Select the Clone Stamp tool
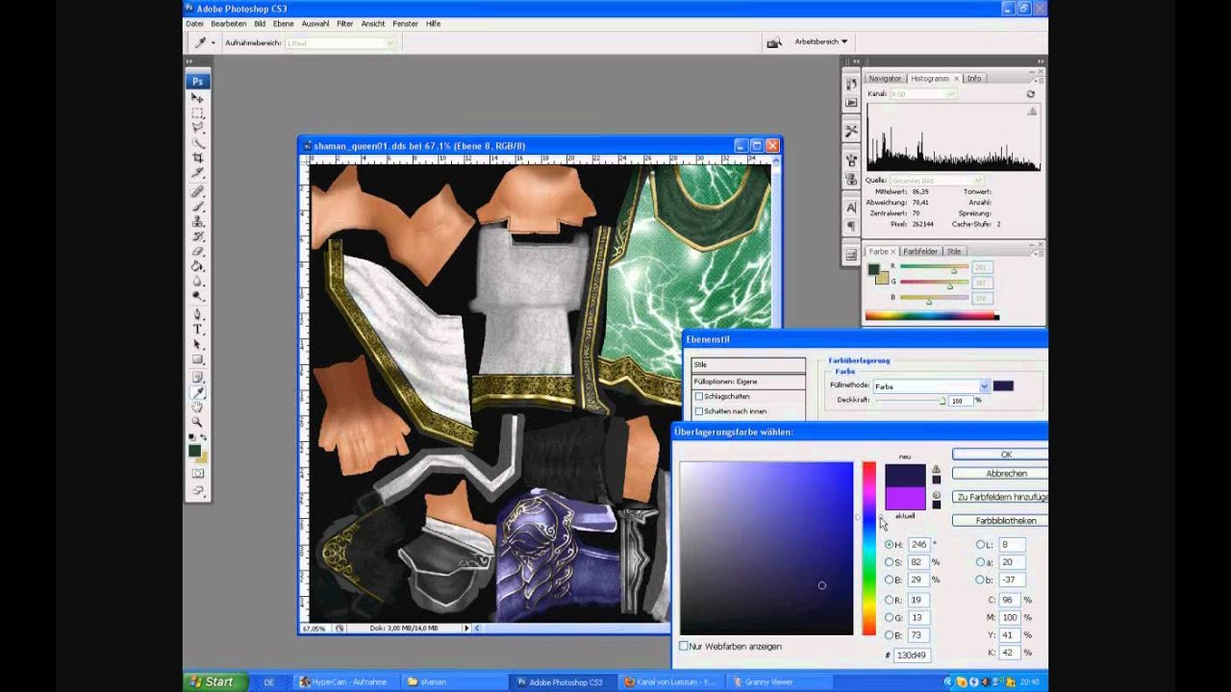The image size is (1231, 692). click(x=198, y=221)
